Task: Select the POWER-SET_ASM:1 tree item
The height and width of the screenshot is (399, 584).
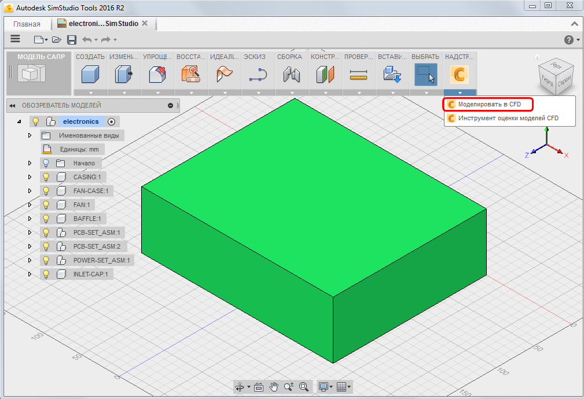Action: pos(102,260)
